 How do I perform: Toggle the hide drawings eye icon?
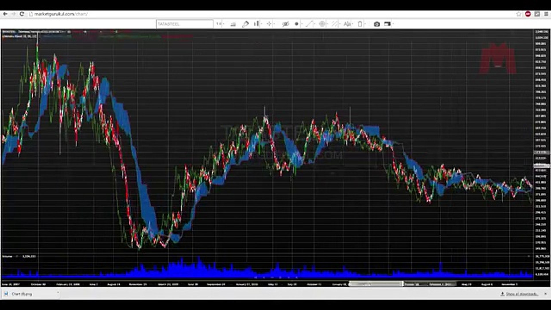tap(285, 24)
